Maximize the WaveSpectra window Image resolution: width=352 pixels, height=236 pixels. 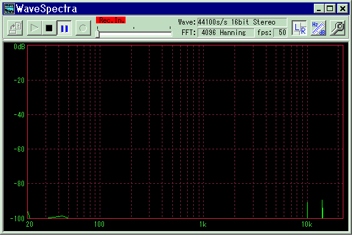click(330, 9)
